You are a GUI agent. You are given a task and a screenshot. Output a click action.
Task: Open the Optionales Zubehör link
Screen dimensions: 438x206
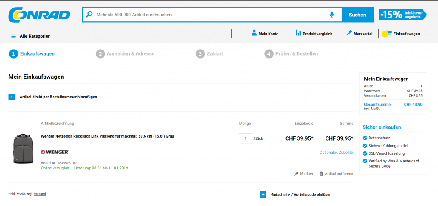pos(336,152)
